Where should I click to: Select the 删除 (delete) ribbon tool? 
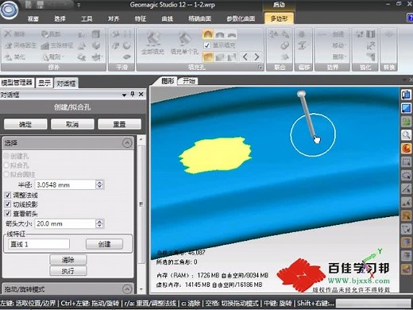click(15, 34)
